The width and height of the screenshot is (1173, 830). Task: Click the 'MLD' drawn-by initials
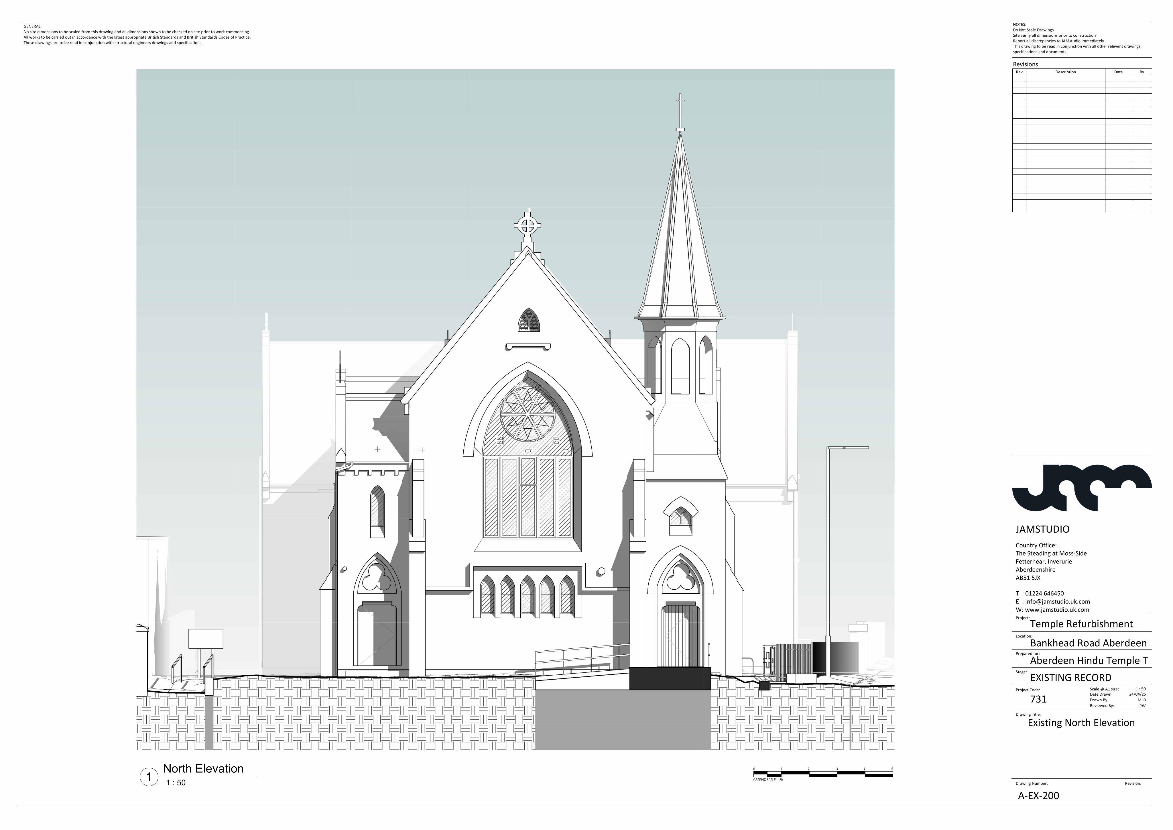coord(1142,700)
